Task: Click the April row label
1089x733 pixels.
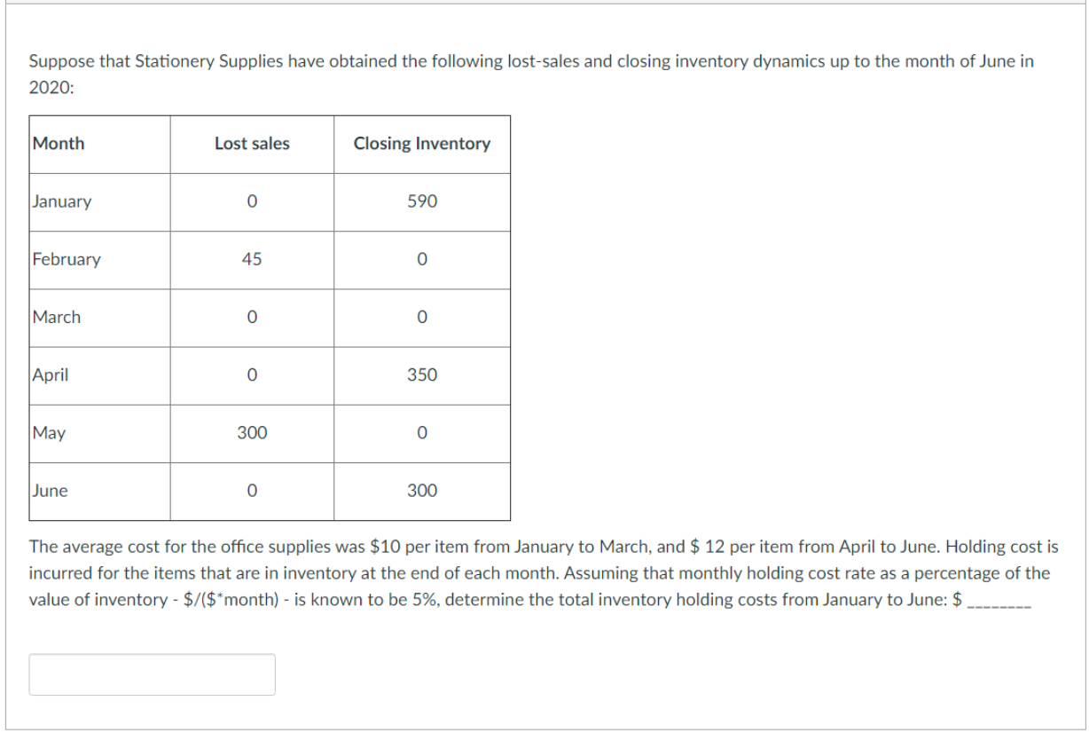Action: [x=49, y=374]
